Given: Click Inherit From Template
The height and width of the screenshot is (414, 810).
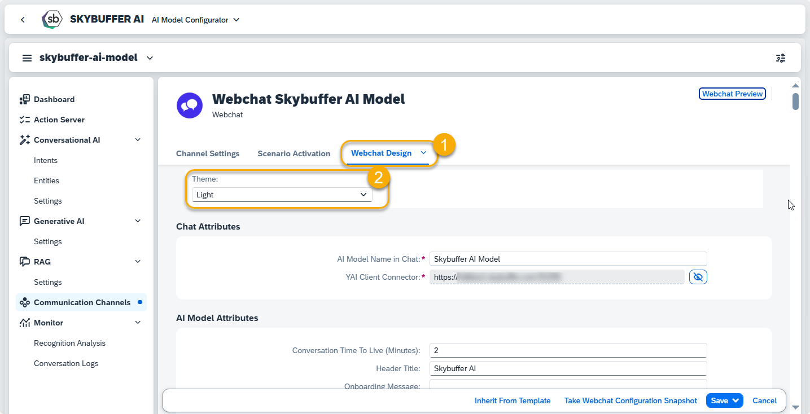Looking at the screenshot, I should point(513,400).
